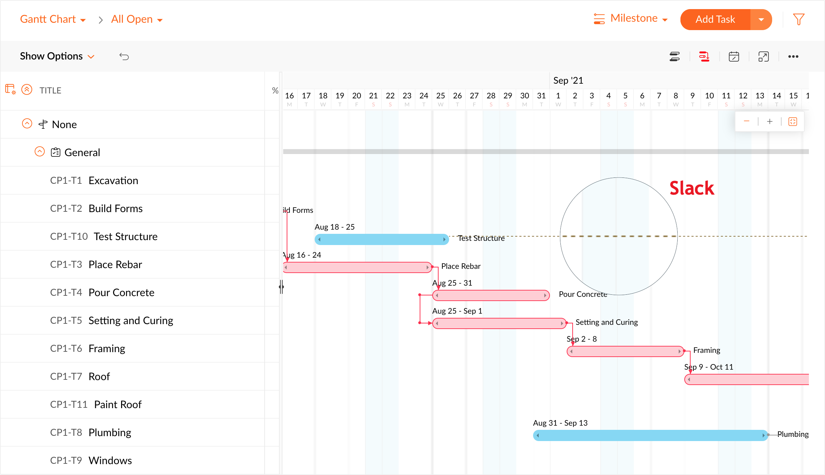Screen dimensions: 825x475
Task: Open the task filter funnel icon
Action: (x=798, y=19)
